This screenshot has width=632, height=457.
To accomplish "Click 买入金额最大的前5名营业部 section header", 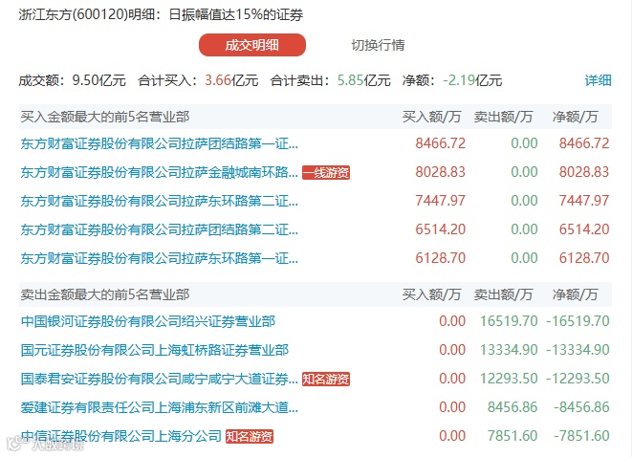I will point(105,117).
